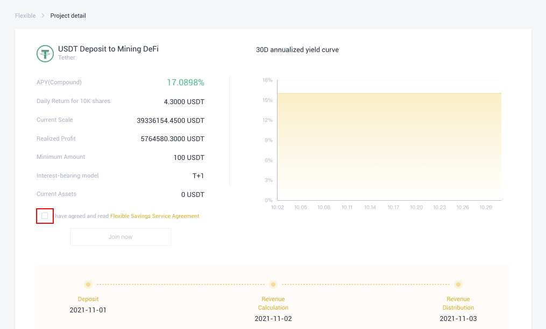Click the Join now button
The width and height of the screenshot is (546, 329).
point(120,237)
